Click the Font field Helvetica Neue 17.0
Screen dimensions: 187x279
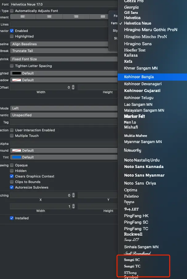coord(64,4)
